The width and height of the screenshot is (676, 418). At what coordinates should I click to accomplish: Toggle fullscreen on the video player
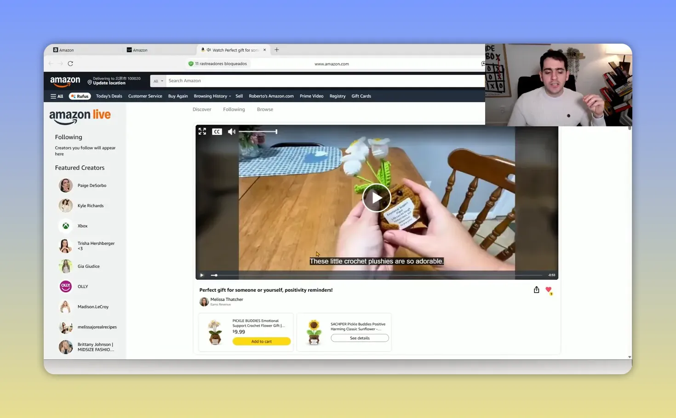pyautogui.click(x=202, y=131)
